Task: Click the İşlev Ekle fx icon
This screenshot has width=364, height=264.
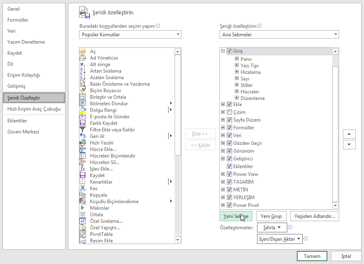Action: click(x=83, y=169)
